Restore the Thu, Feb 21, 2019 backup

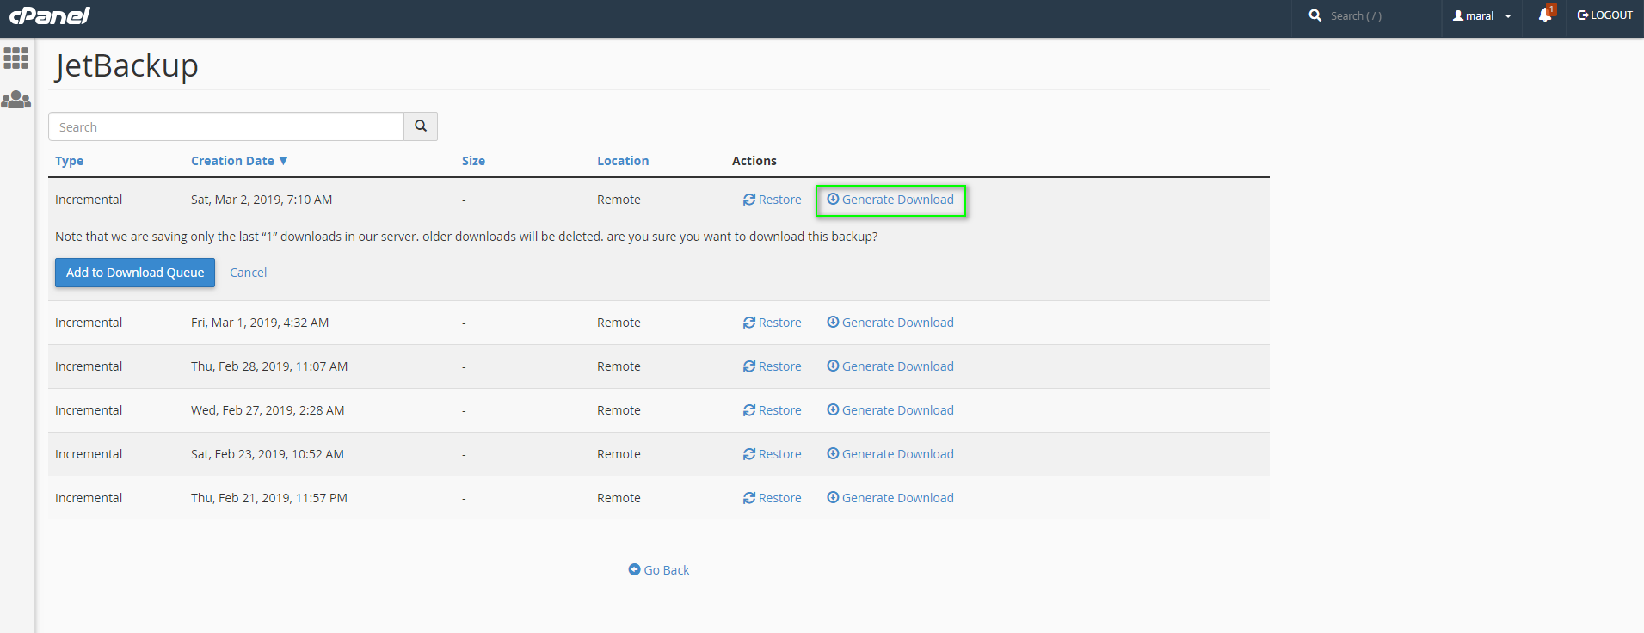tap(773, 498)
